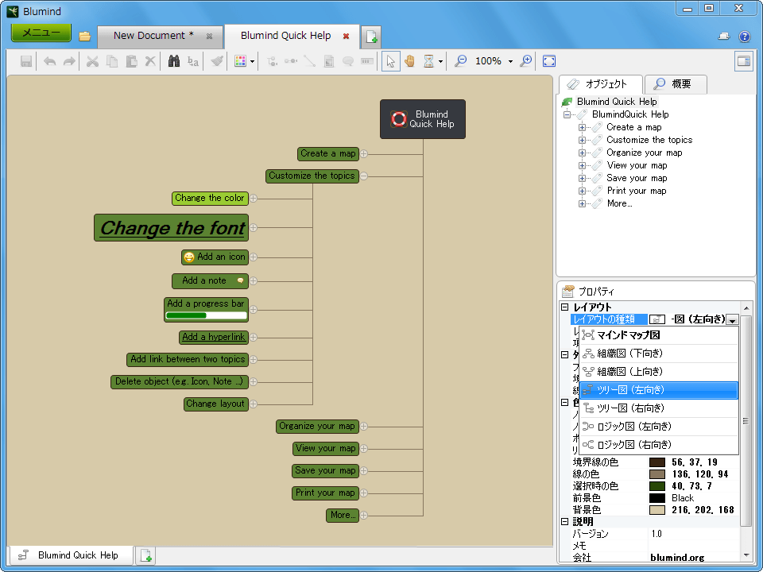Select the hand scroll tool
763x572 pixels.
(x=410, y=61)
